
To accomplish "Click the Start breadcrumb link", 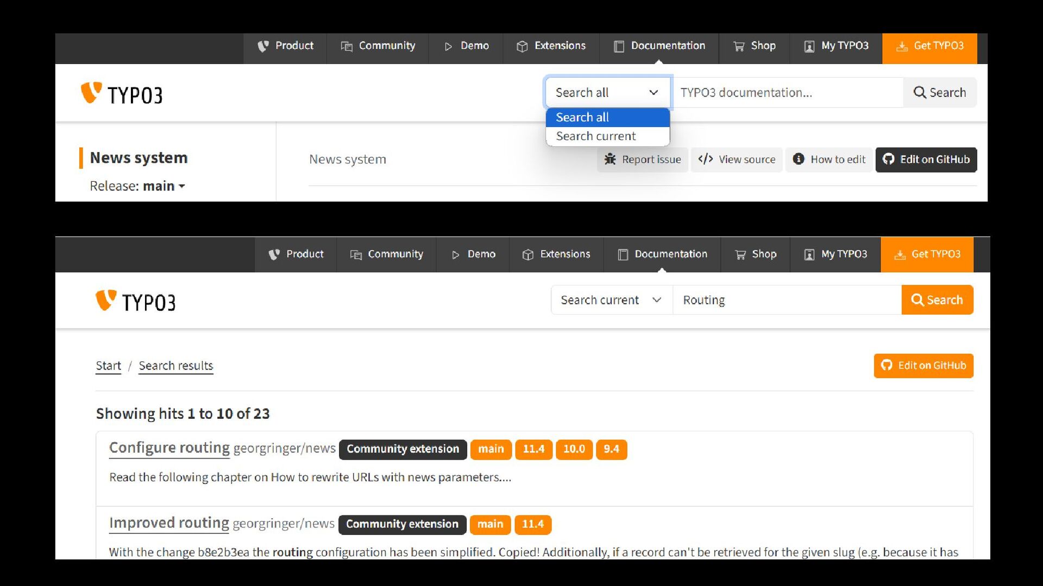I will [x=109, y=366].
